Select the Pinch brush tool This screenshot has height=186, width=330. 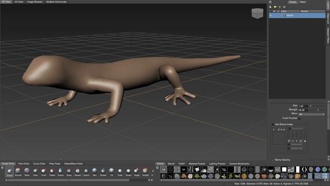point(43,171)
